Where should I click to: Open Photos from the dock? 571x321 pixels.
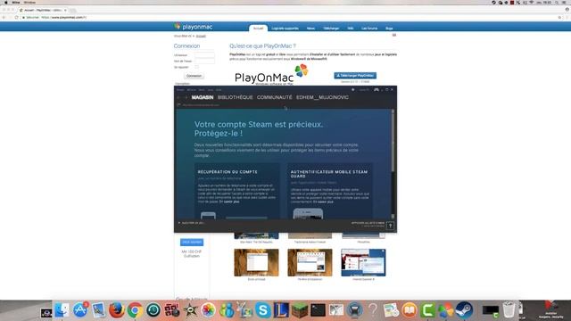click(x=208, y=310)
